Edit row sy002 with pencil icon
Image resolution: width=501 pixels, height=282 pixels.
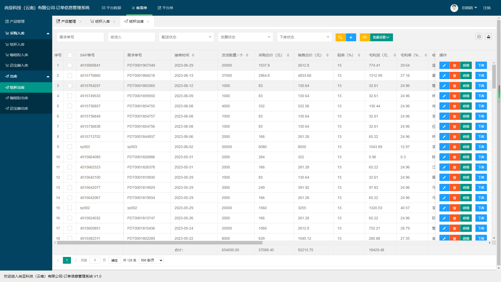click(x=444, y=208)
